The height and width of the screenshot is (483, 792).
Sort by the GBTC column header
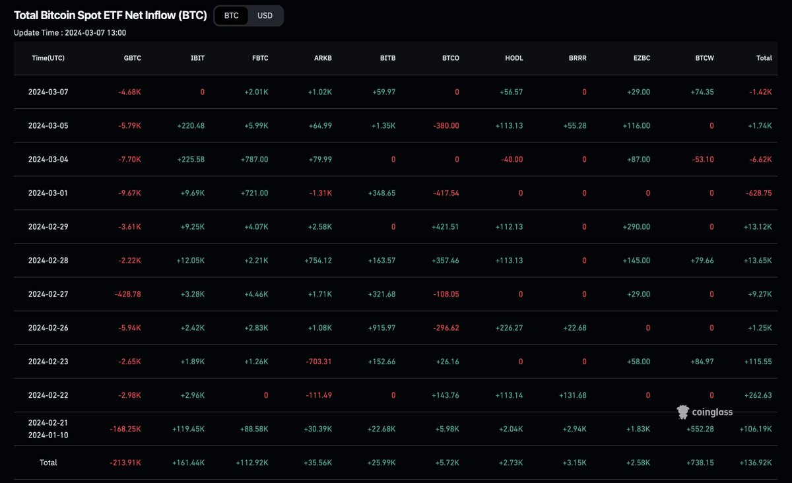(x=132, y=58)
